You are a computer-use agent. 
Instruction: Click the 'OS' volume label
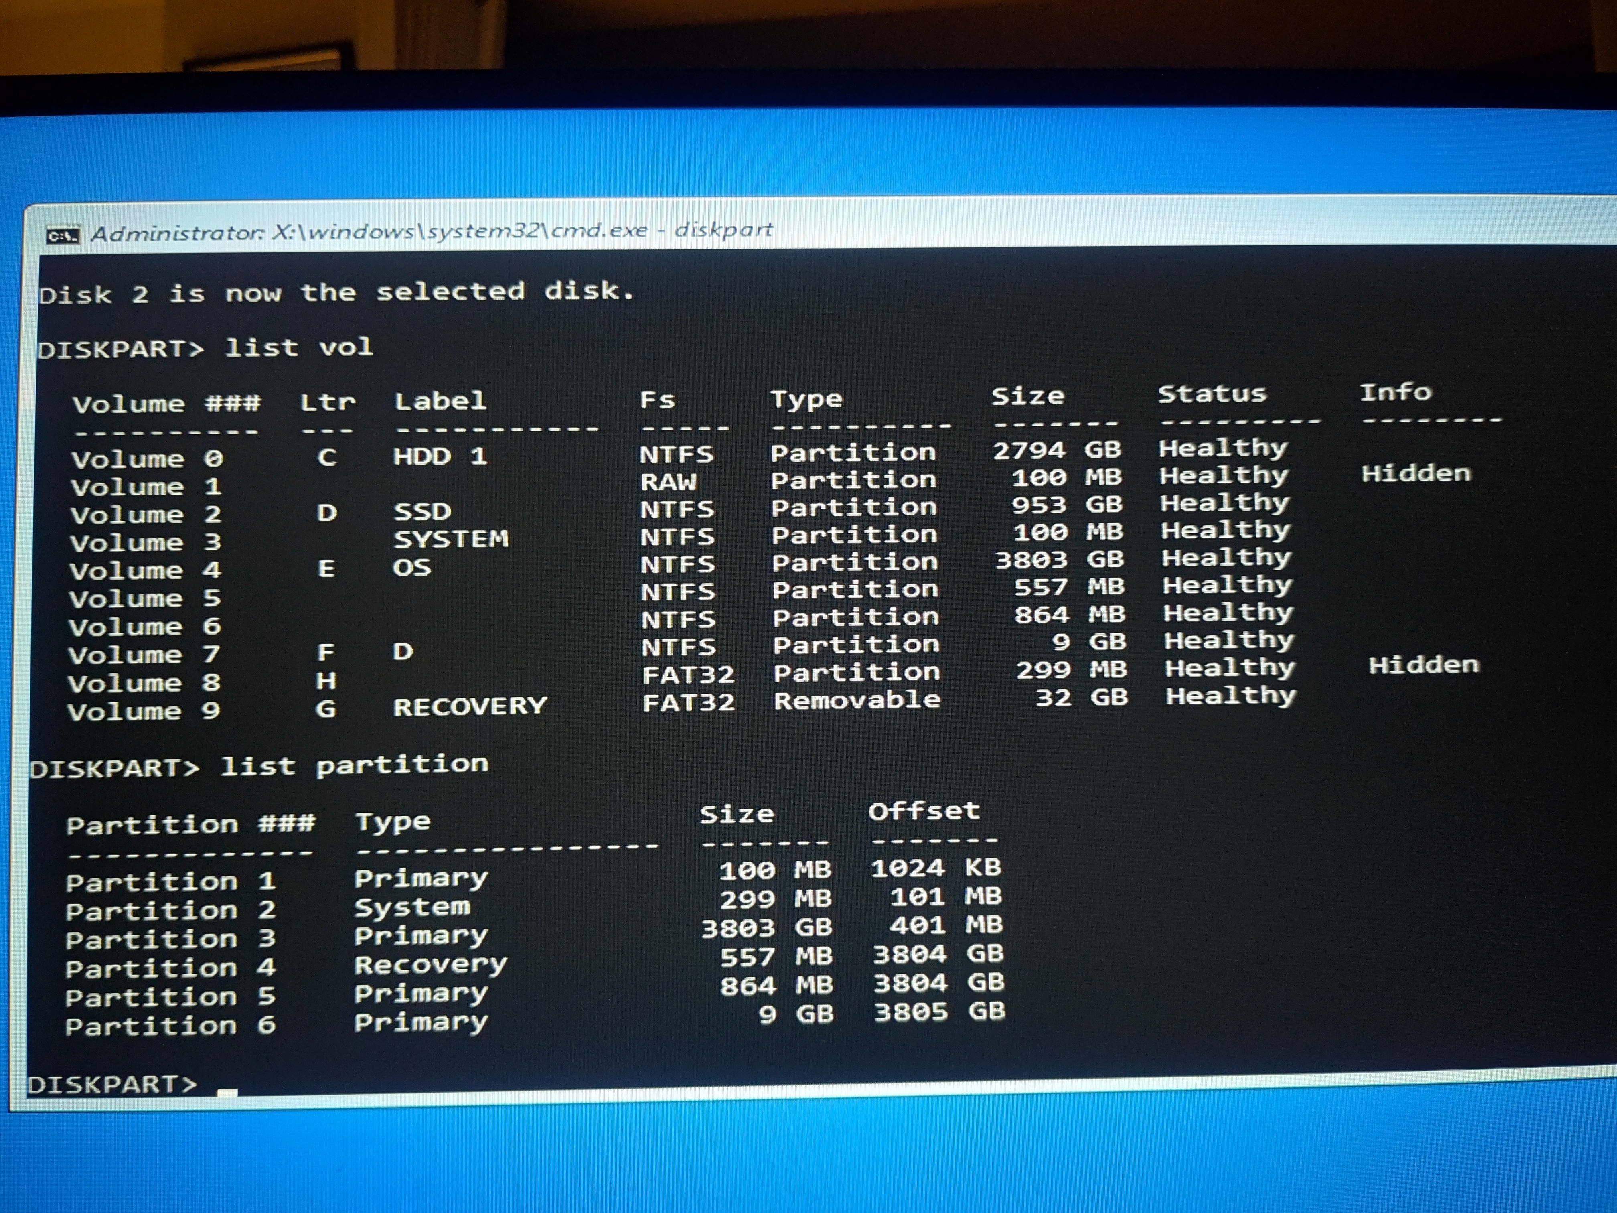pos(411,567)
